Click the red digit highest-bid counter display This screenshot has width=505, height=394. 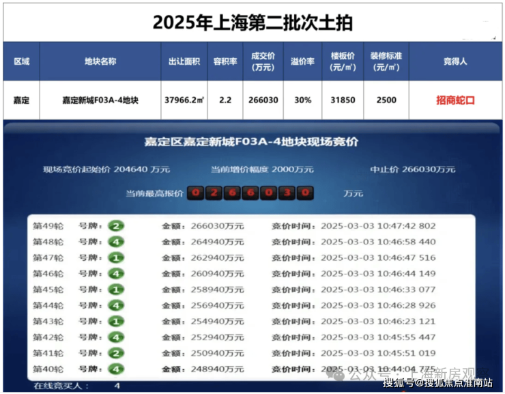[x=250, y=193]
